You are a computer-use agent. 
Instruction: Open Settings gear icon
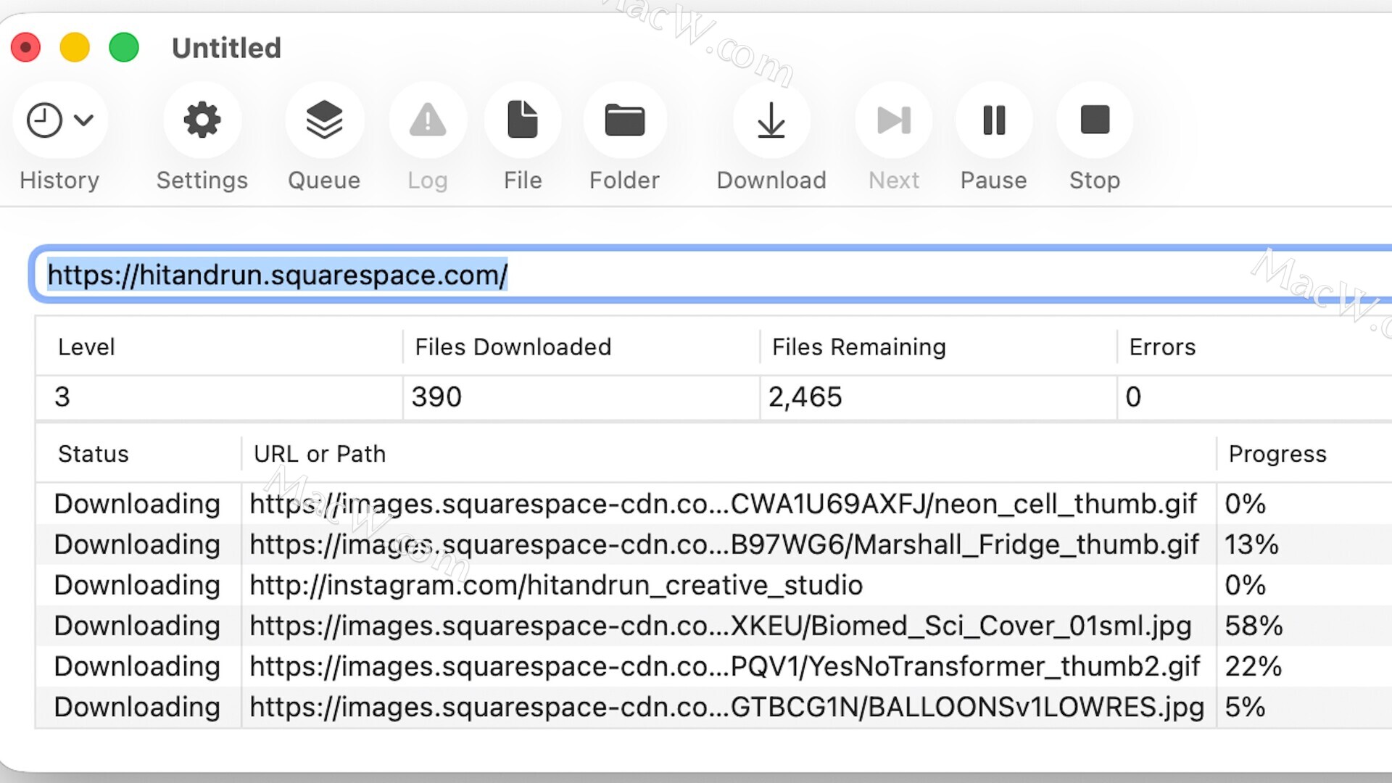[x=202, y=120]
